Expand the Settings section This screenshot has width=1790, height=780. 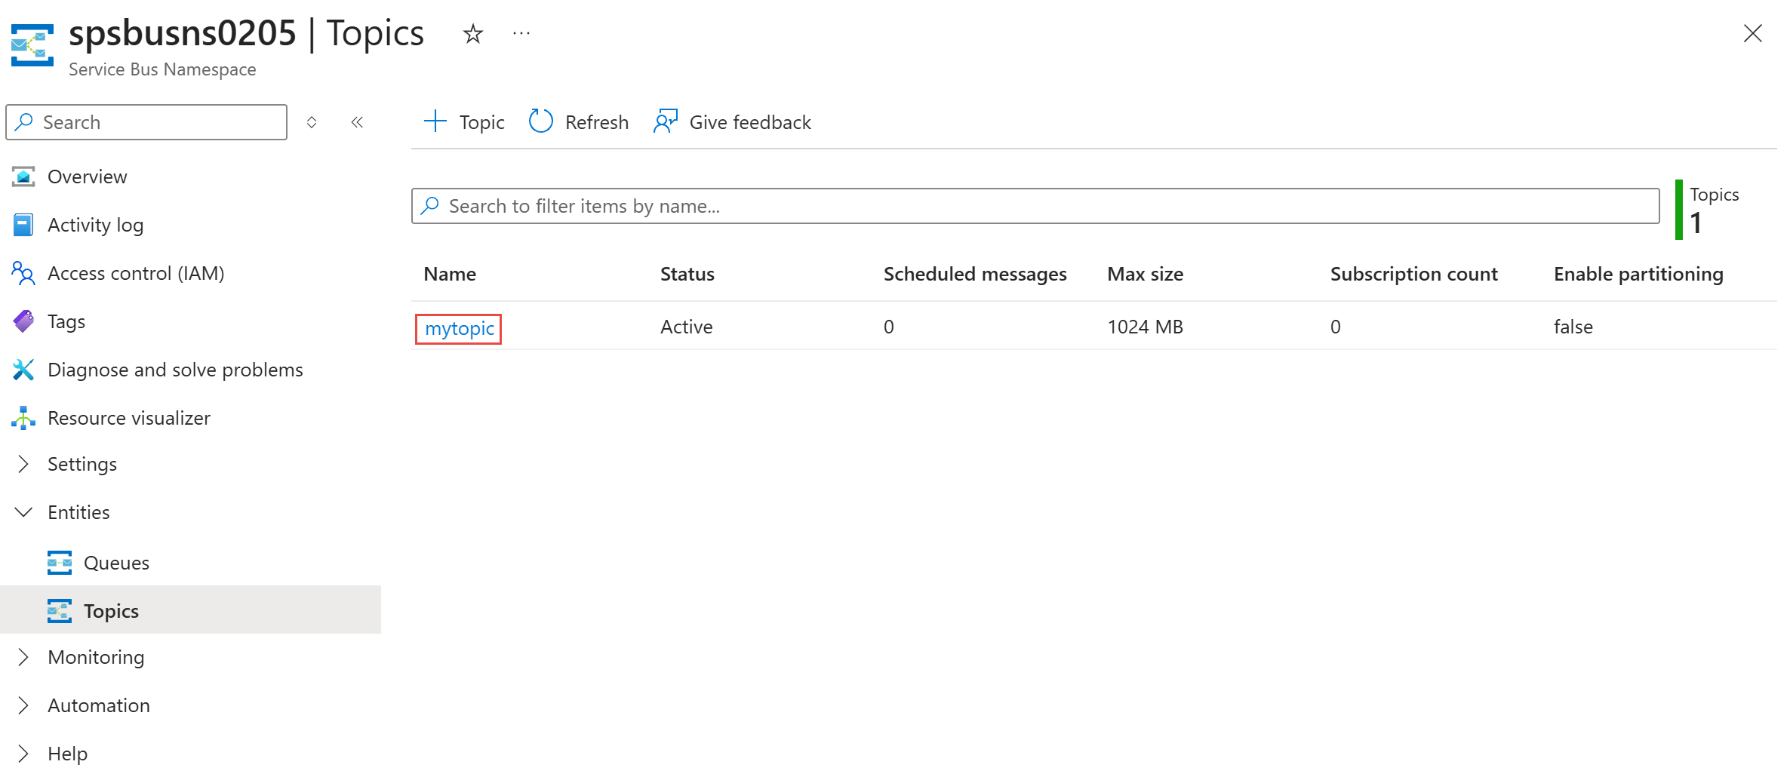[82, 464]
